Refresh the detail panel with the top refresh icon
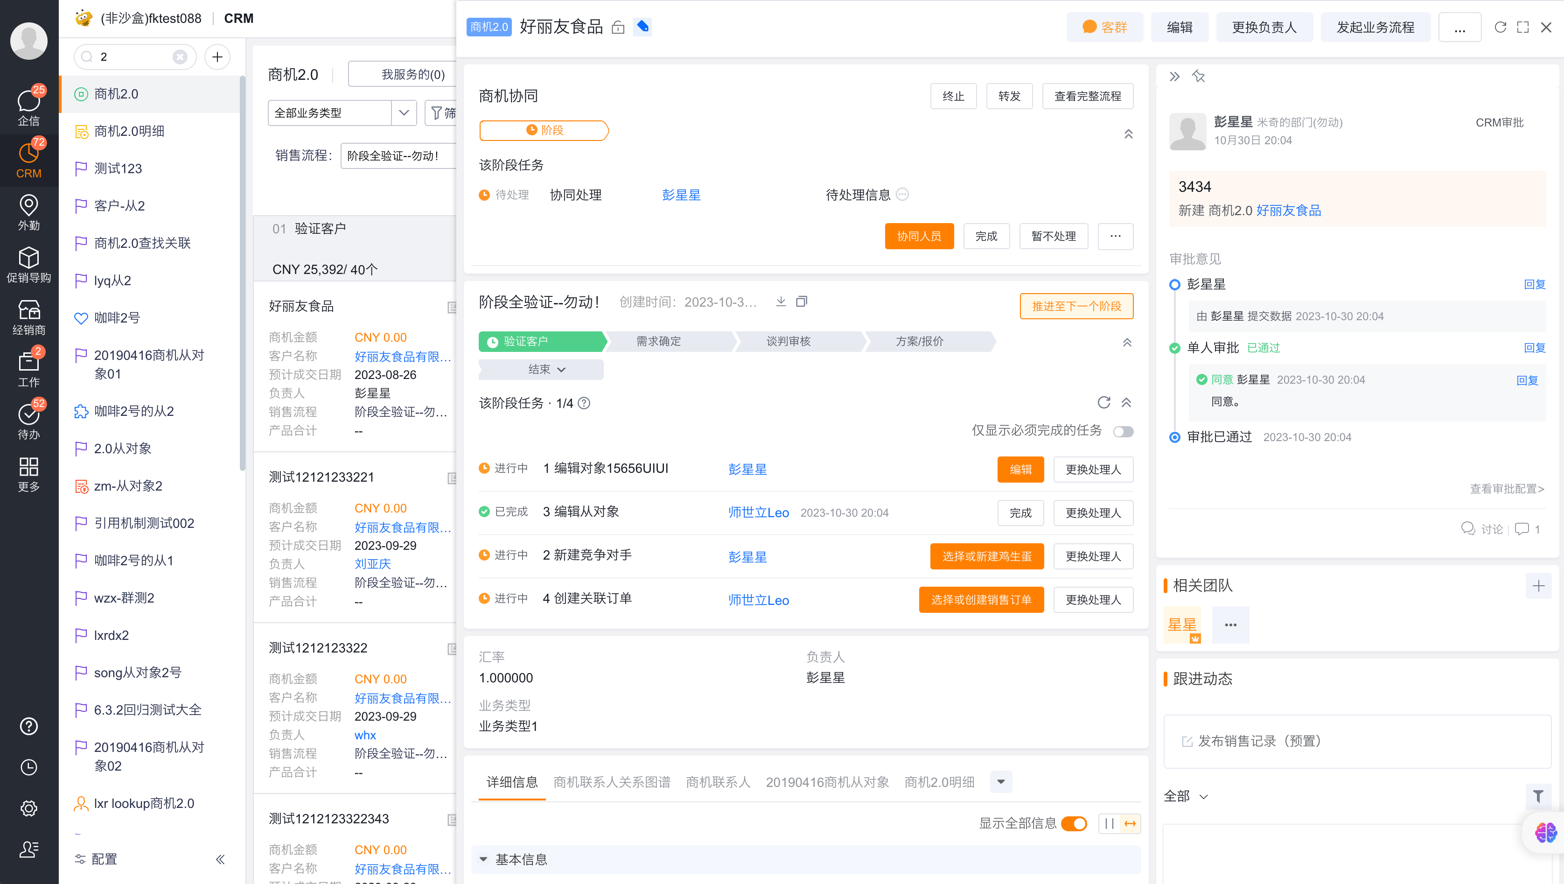1564x884 pixels. coord(1500,28)
